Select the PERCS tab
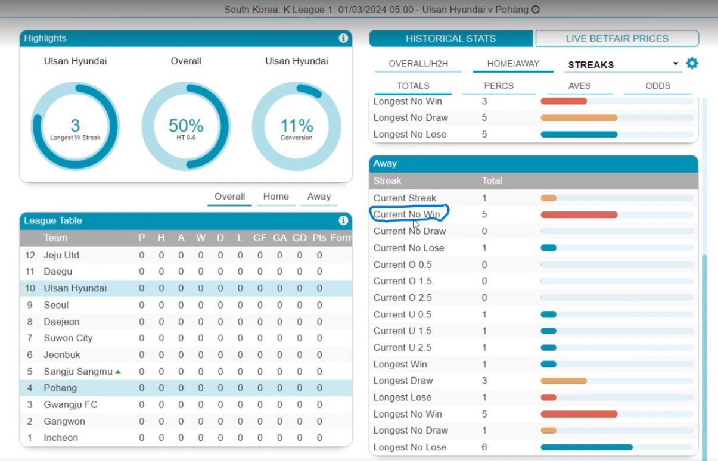The height and width of the screenshot is (461, 718). coord(499,86)
